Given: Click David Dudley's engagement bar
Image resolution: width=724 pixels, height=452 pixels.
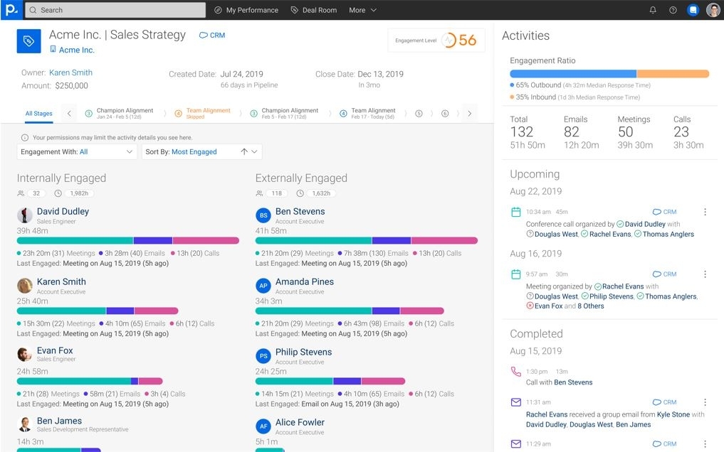Looking at the screenshot, I should coord(128,240).
